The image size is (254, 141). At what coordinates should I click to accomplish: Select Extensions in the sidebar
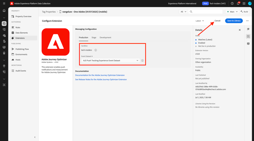point(23,38)
